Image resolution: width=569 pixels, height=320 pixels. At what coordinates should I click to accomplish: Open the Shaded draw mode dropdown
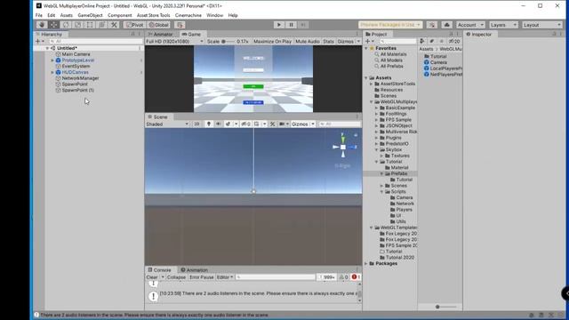click(x=167, y=124)
